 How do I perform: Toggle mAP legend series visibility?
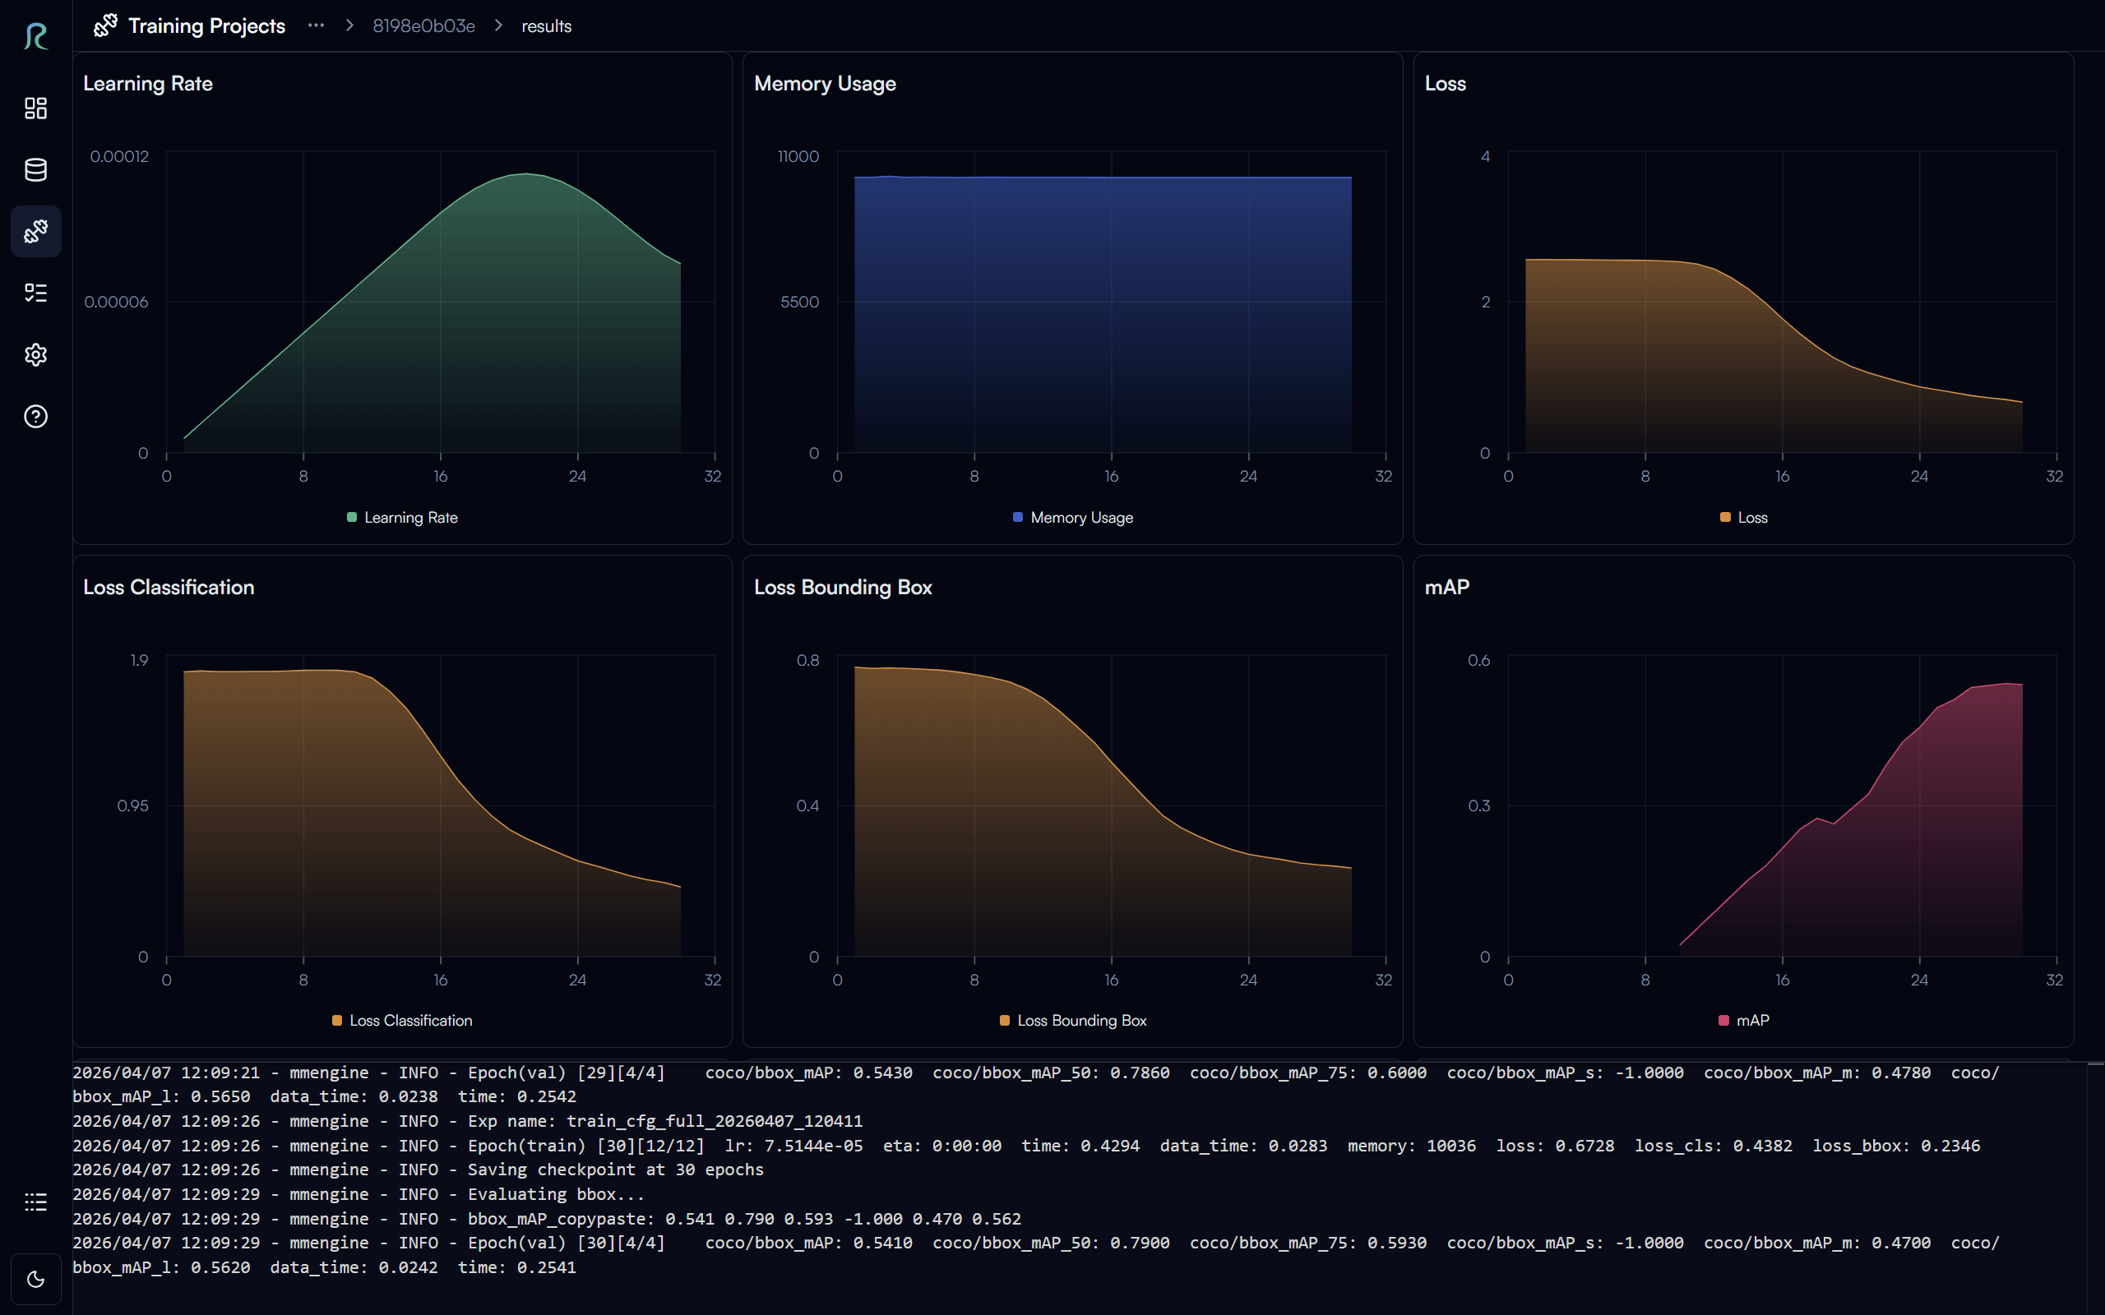(x=1743, y=1020)
